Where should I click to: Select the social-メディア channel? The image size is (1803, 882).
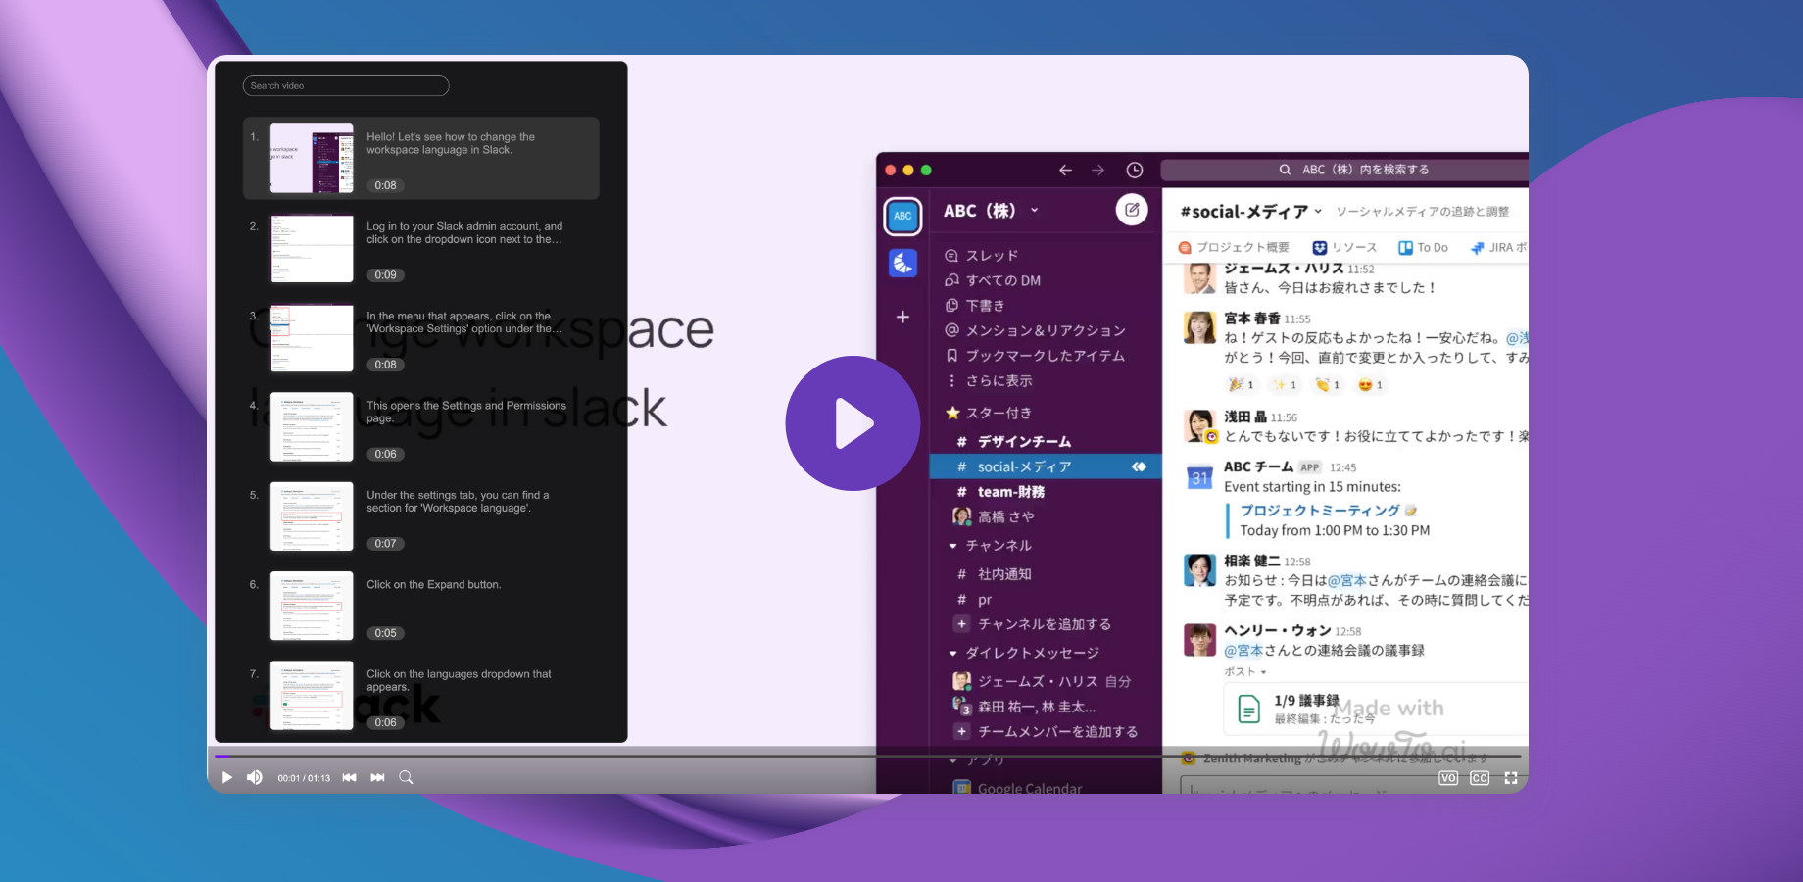1045,466
